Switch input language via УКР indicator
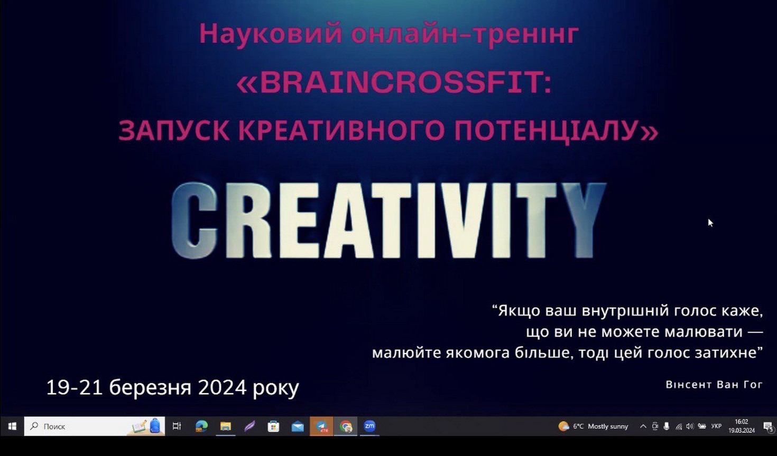777x456 pixels. [x=716, y=426]
